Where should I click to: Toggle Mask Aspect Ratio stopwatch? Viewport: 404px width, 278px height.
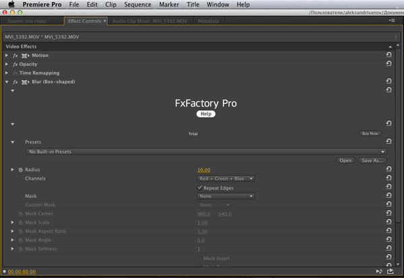coord(21,231)
